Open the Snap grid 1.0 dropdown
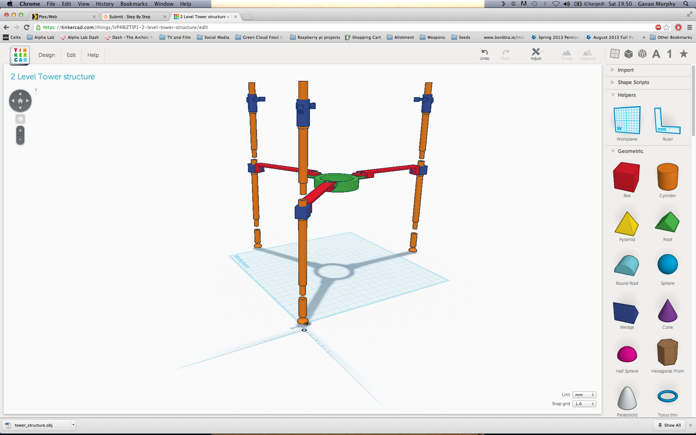 [584, 404]
